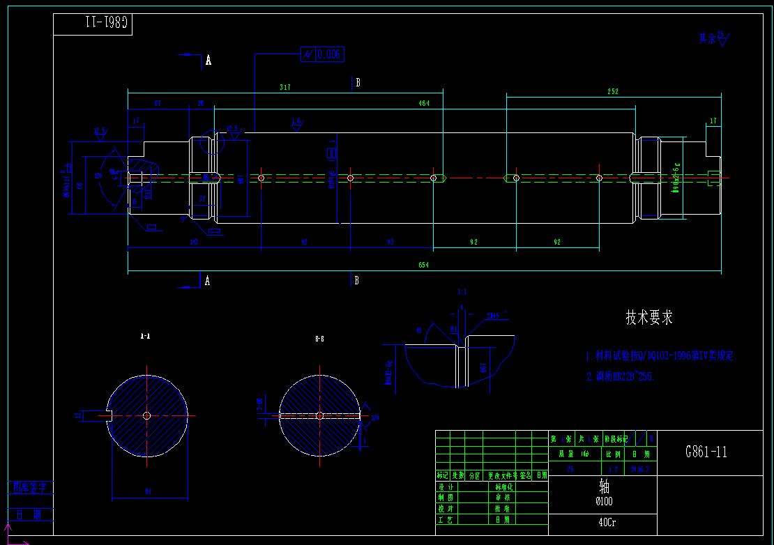The image size is (774, 545).
Task: Click the 84 dimension below section A-A
Action: 148,491
